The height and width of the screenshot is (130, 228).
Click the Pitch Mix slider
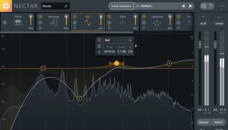[x=31, y=20]
